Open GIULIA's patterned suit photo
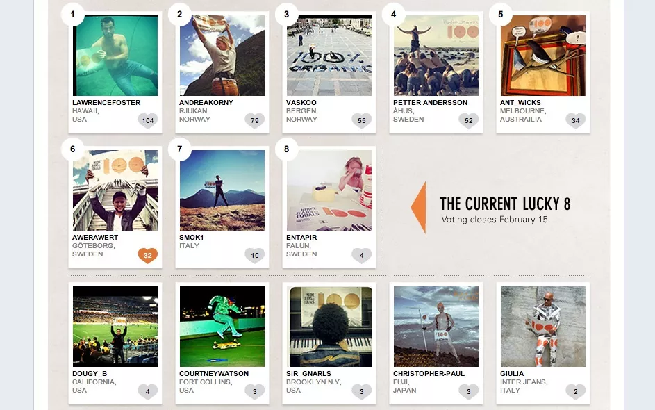 [x=543, y=327]
